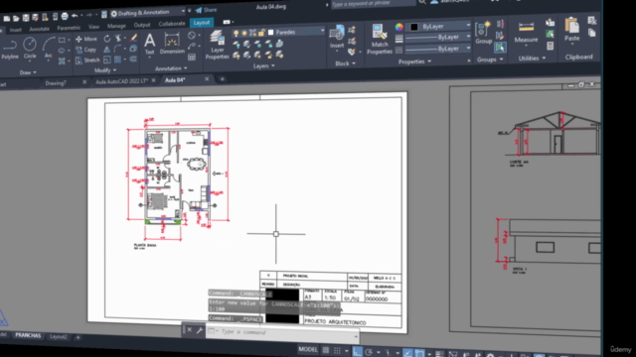The height and width of the screenshot is (357, 636).
Task: Toggle grid display in status bar
Action: pyautogui.click(x=325, y=350)
